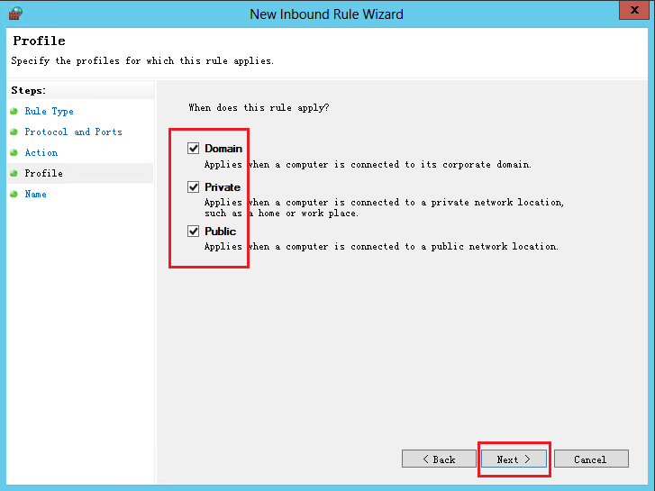Toggle the Domain profile checkbox
This screenshot has height=491, width=655.
click(x=193, y=149)
